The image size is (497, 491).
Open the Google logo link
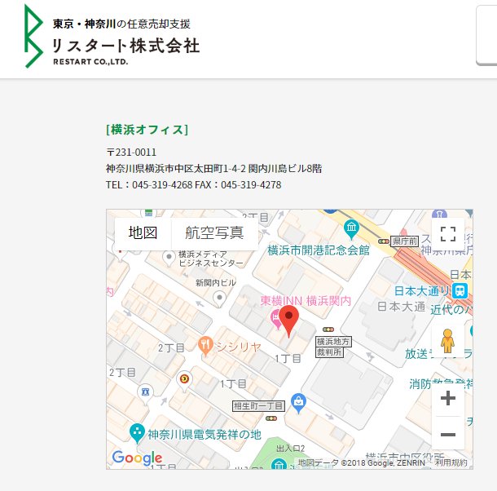pyautogui.click(x=137, y=458)
